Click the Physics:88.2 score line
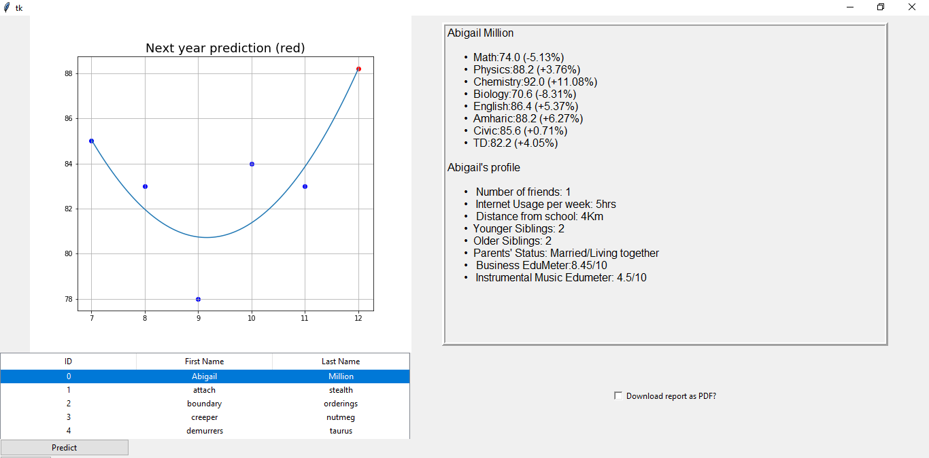929x458 pixels. click(x=526, y=70)
